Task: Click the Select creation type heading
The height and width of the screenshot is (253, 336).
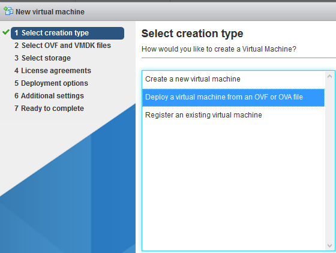Action: pos(192,34)
